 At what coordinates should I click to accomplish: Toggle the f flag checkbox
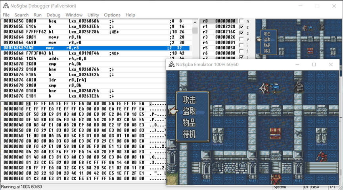tap(241, 51)
